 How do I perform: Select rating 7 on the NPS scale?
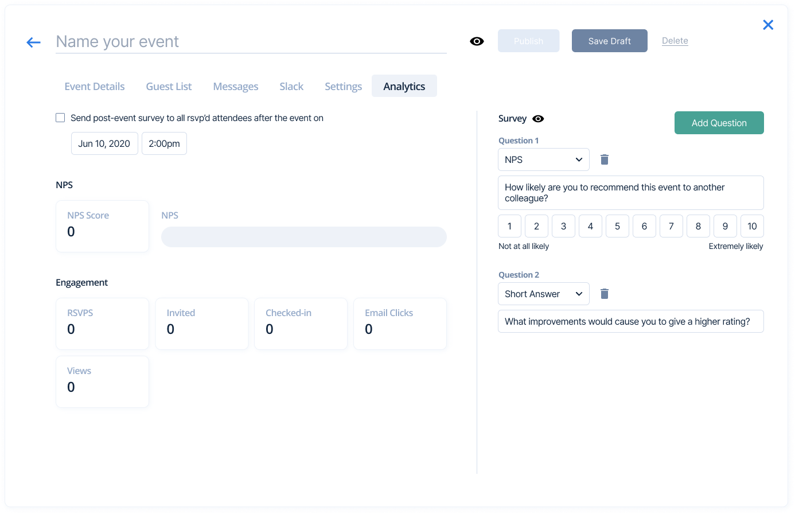671,226
